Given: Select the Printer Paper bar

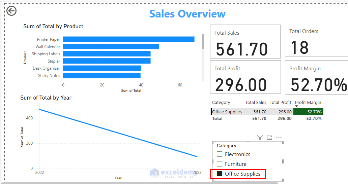Looking at the screenshot, I should pyautogui.click(x=128, y=39).
